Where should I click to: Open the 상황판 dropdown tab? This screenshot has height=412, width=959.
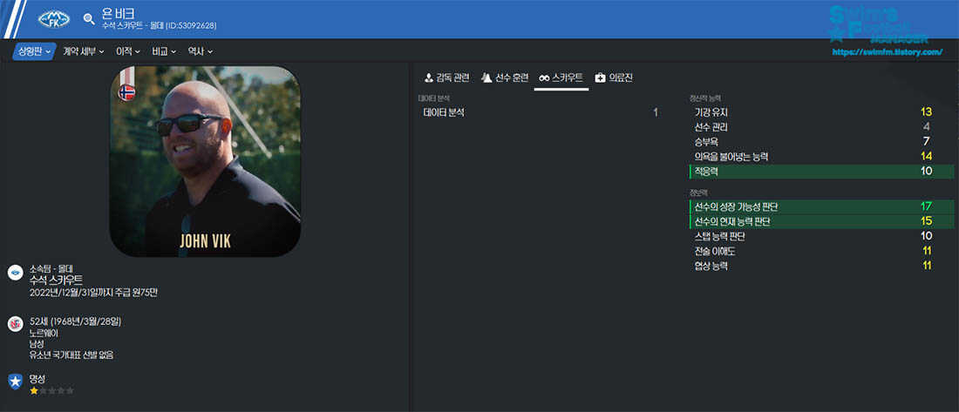tap(34, 52)
